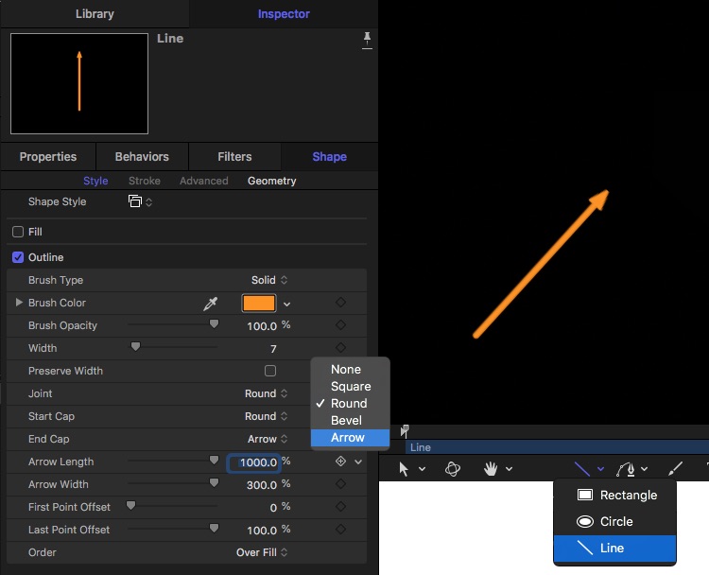709x575 pixels.
Task: Toggle the Preserve Width checkbox
Action: [270, 371]
